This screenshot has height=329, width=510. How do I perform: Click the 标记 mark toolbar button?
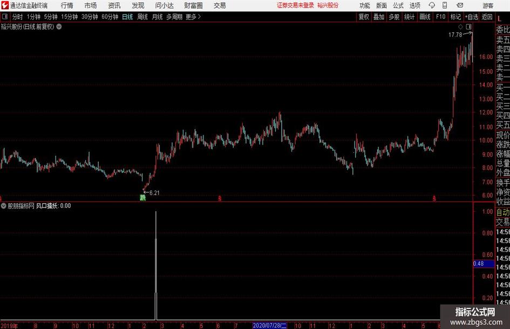coord(455,17)
